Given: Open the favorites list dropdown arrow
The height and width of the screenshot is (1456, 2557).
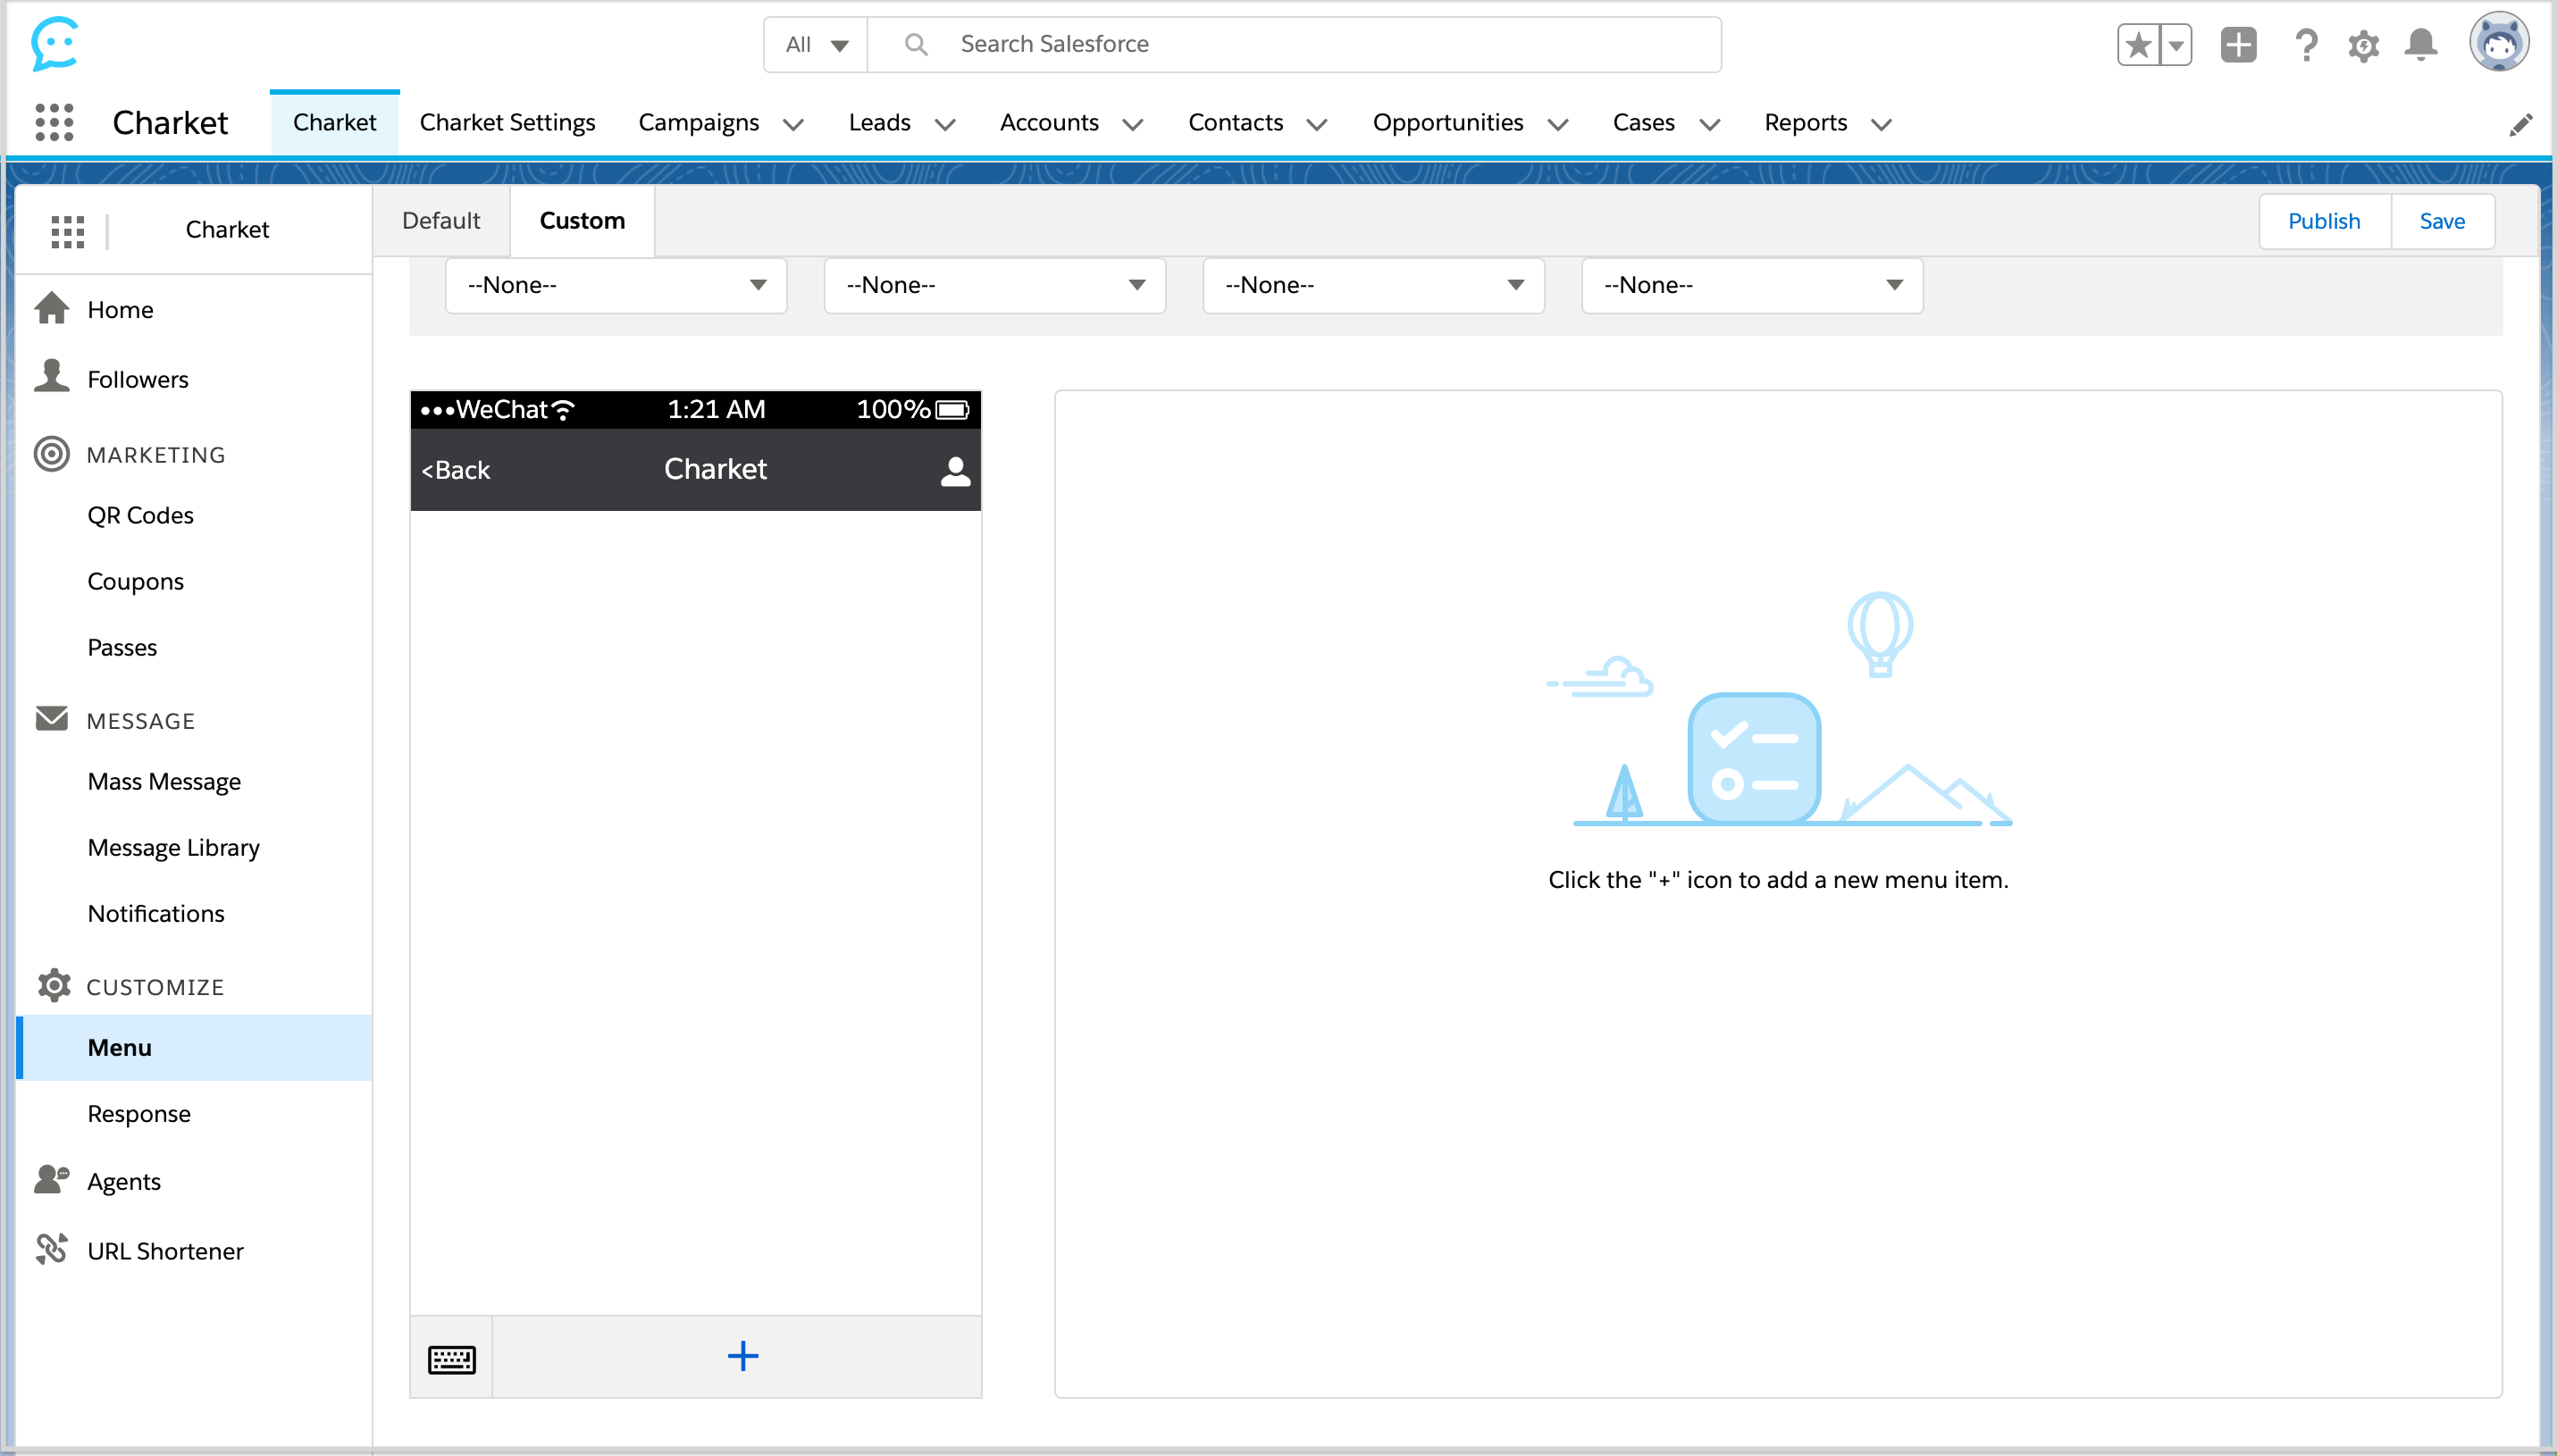Looking at the screenshot, I should (x=2176, y=45).
